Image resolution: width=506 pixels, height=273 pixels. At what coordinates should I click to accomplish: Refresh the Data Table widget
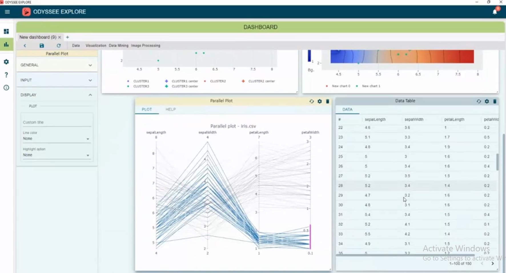coord(479,101)
